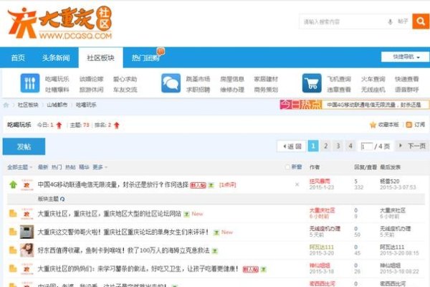Click image attachment icon on 4G移动联通 thread

[211, 185]
